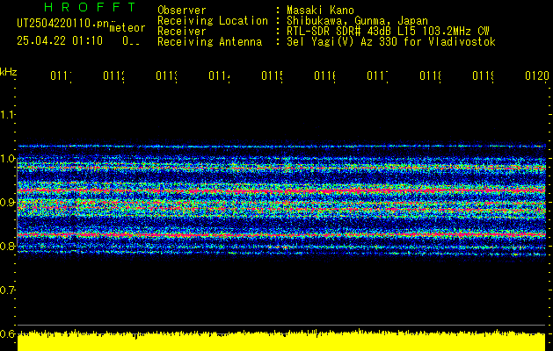Click the 0.8 frequency axis label
The width and height of the screenshot is (553, 351).
(7, 246)
